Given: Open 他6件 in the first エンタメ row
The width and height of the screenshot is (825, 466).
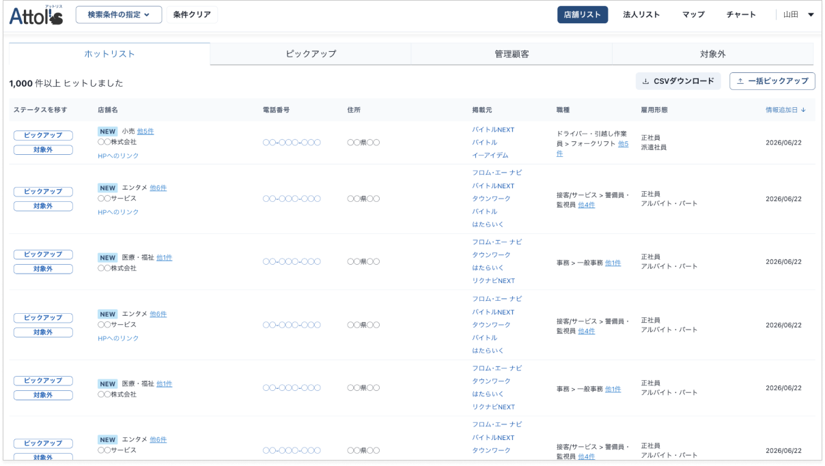Looking at the screenshot, I should pos(158,188).
